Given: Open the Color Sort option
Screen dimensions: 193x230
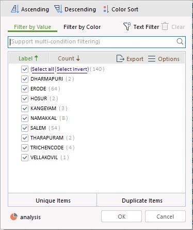Looking at the screenshot, I should point(121,9).
